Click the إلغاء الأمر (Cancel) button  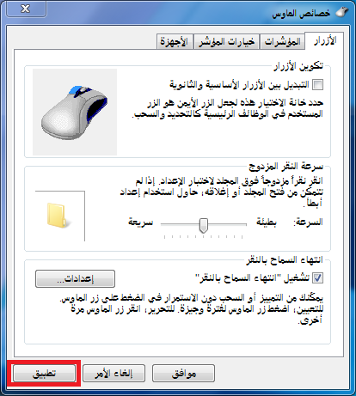pyautogui.click(x=114, y=374)
